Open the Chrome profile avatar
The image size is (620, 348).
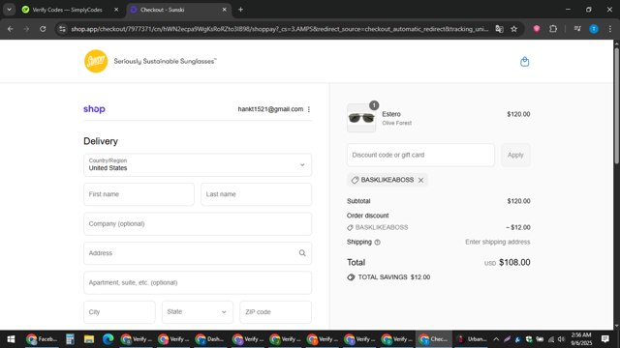coord(594,29)
